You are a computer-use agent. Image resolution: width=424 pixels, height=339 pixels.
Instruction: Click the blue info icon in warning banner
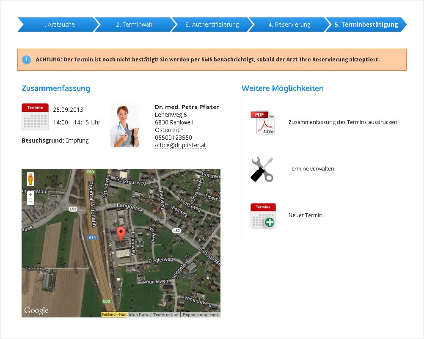26,60
